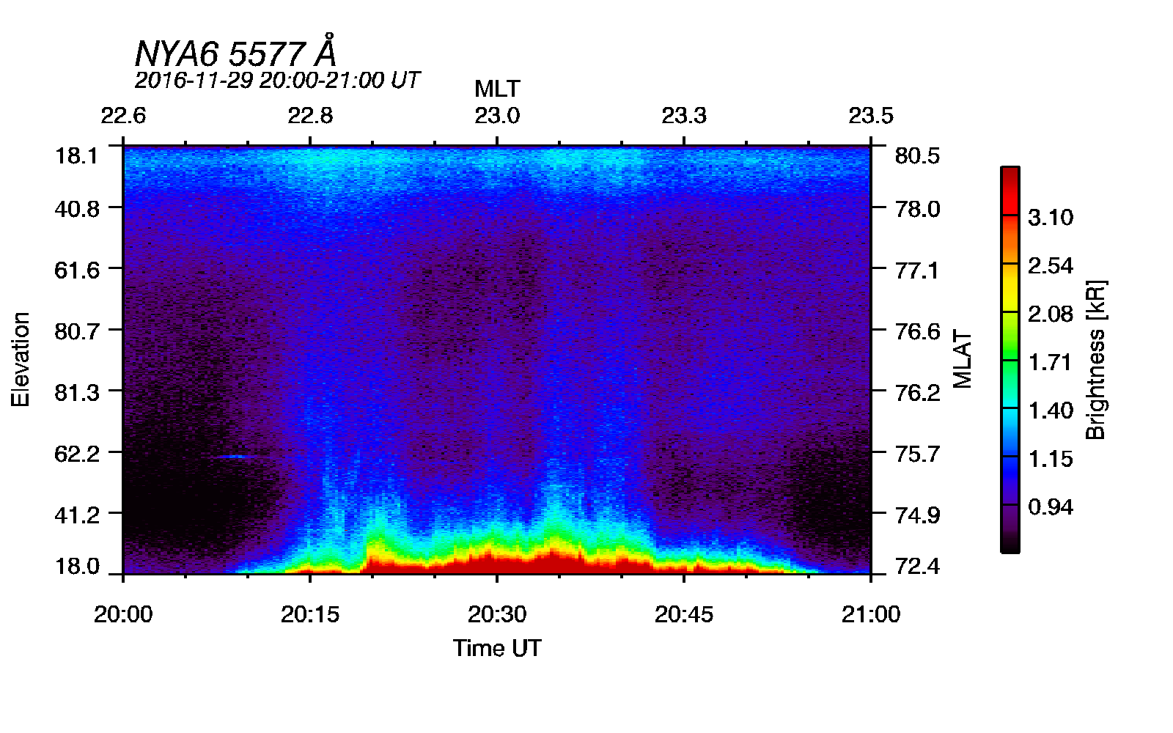
Task: Click the MLAT tick "78.0"
Action: point(917,209)
